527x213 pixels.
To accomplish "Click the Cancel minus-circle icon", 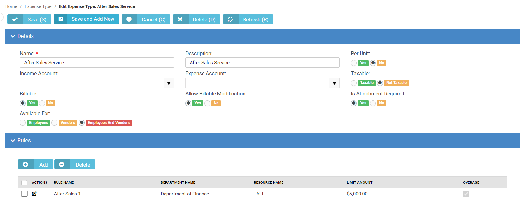I will coord(129,19).
